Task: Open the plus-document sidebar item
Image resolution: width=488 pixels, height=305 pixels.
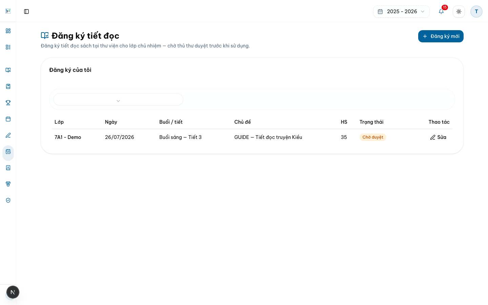Action: (x=8, y=168)
